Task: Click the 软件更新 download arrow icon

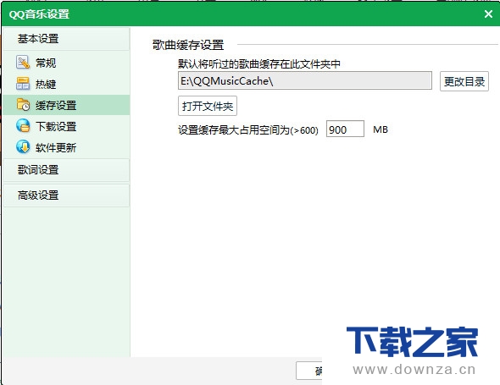Action: coord(23,146)
